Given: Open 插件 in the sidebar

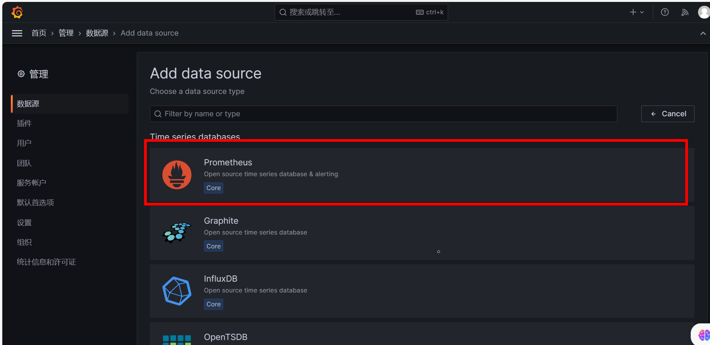Looking at the screenshot, I should point(24,123).
